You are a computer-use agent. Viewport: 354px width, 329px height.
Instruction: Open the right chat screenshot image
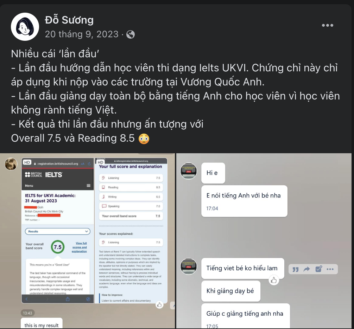coord(264,241)
